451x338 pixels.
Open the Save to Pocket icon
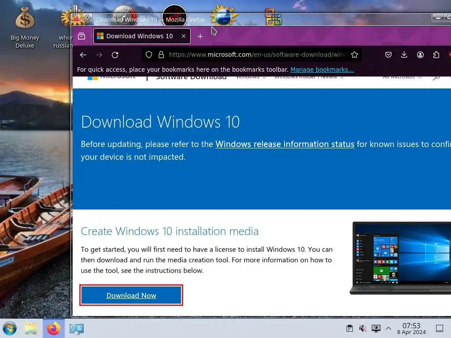click(388, 55)
